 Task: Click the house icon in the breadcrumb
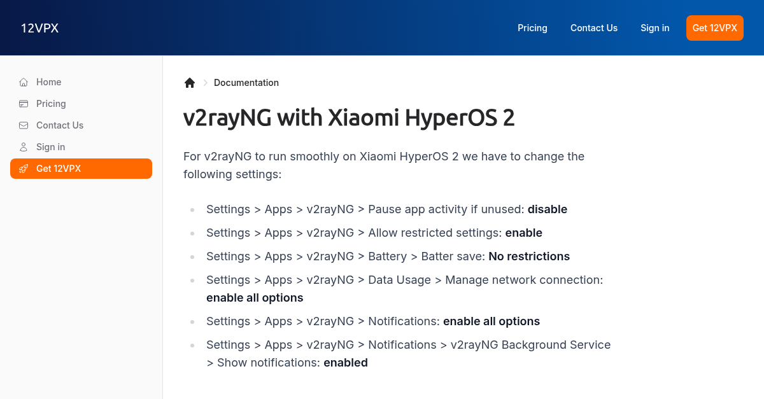click(x=190, y=82)
